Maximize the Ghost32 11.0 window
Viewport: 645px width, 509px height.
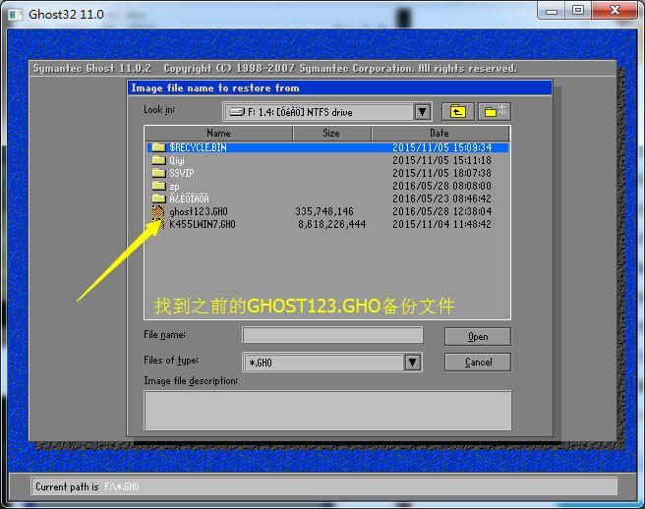point(577,12)
